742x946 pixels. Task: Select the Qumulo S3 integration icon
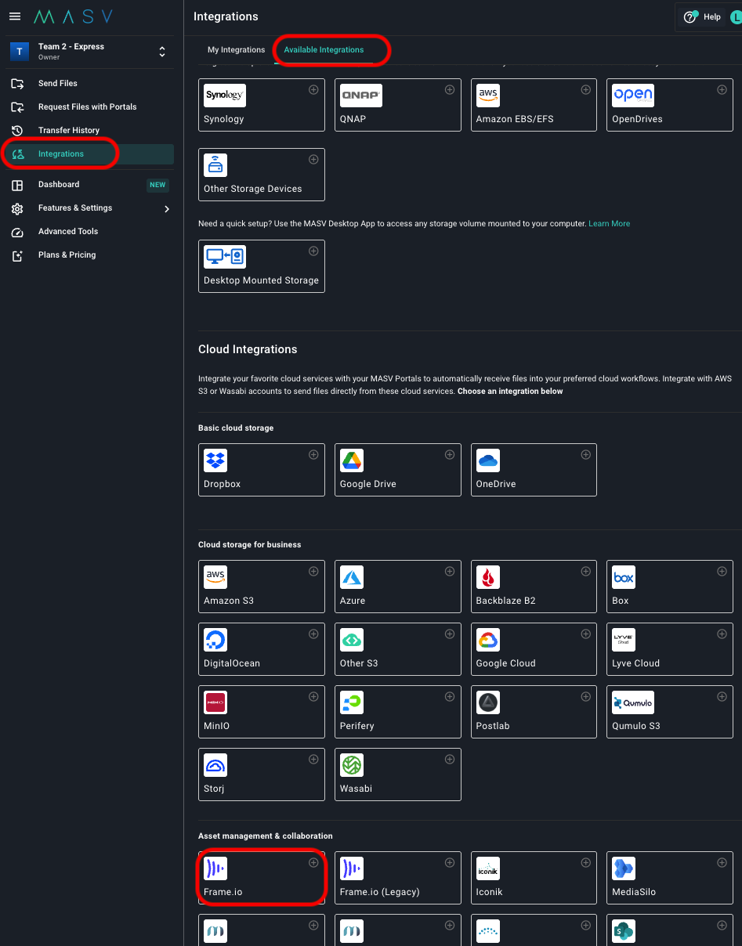click(632, 702)
